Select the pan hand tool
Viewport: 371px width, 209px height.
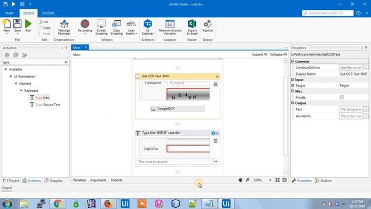(240, 180)
